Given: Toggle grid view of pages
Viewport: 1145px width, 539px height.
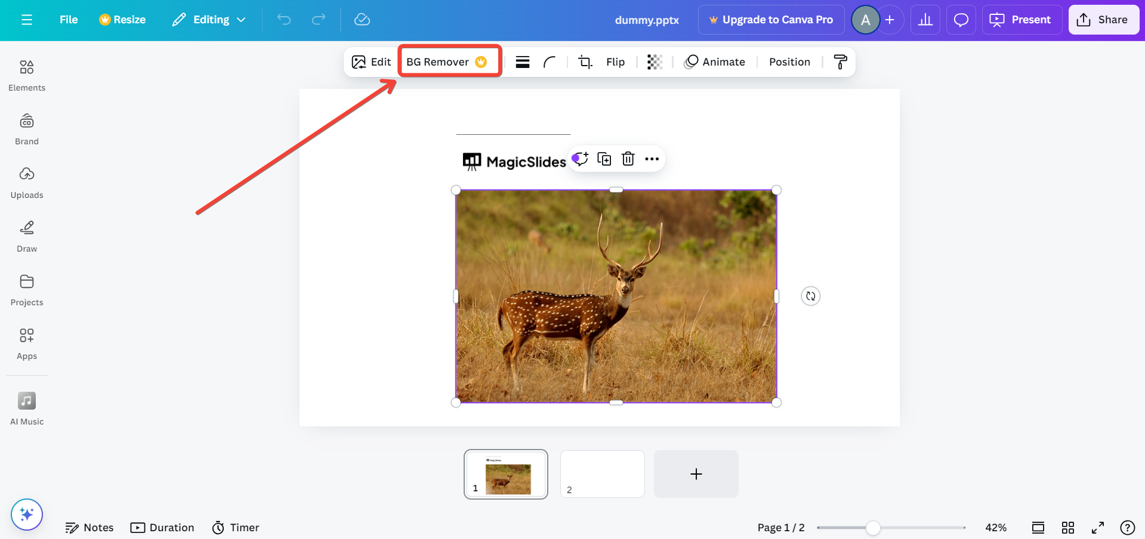Looking at the screenshot, I should [x=1067, y=528].
